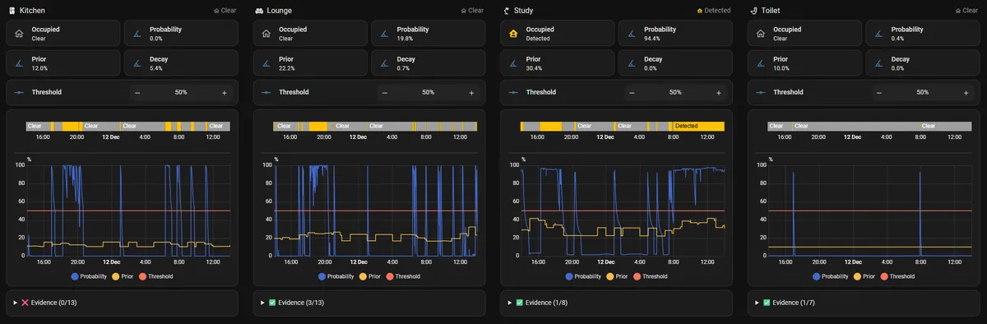Open Toilet Clear status in header

966,11
